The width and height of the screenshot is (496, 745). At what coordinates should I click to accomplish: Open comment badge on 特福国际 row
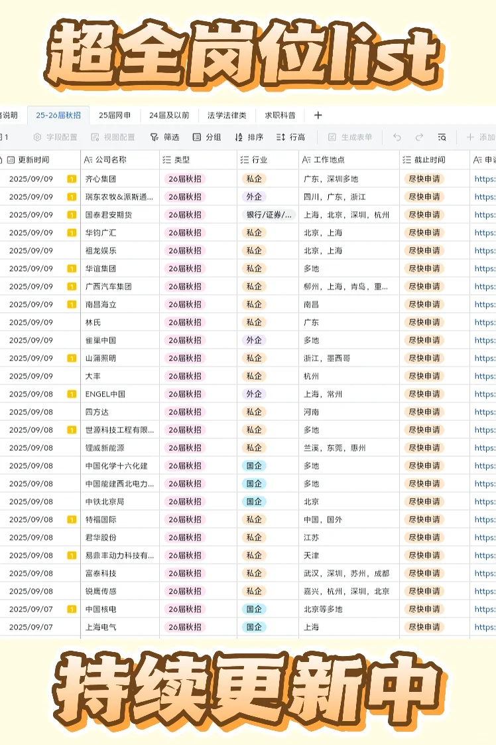(x=72, y=519)
